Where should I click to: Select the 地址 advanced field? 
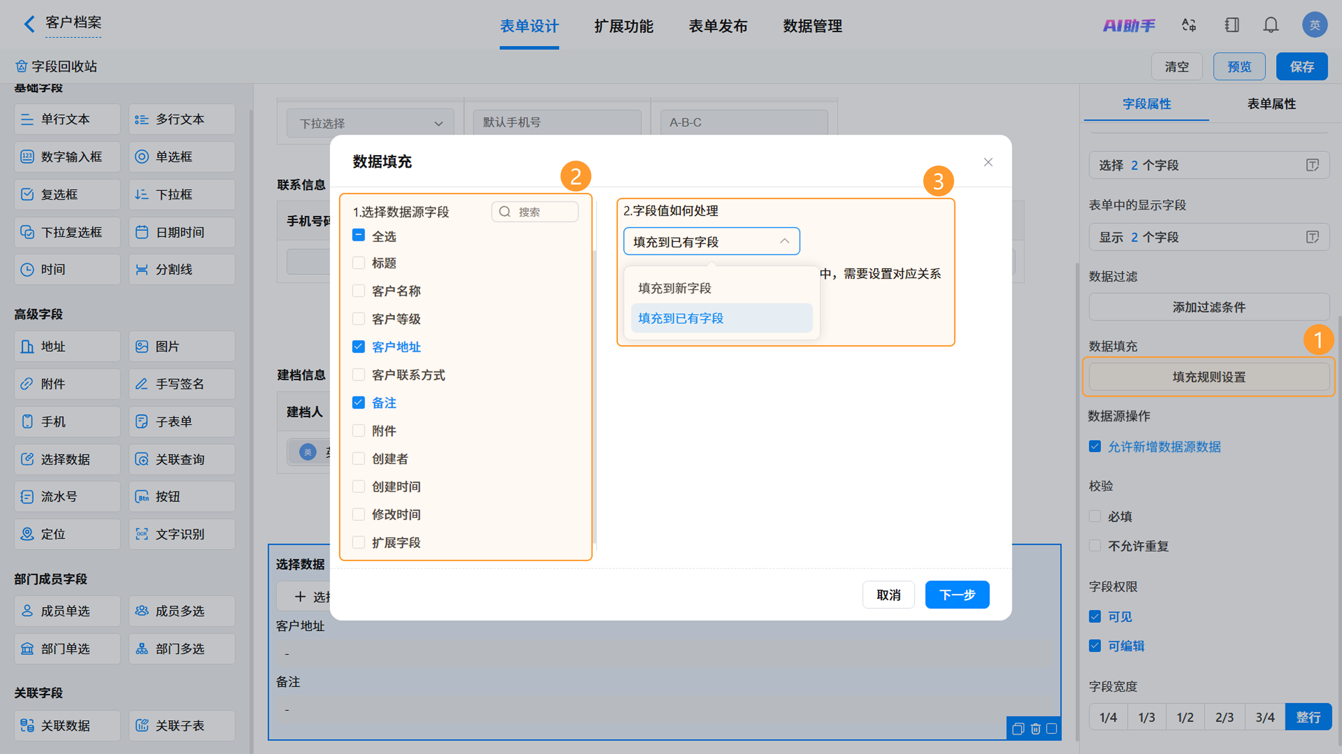point(67,346)
